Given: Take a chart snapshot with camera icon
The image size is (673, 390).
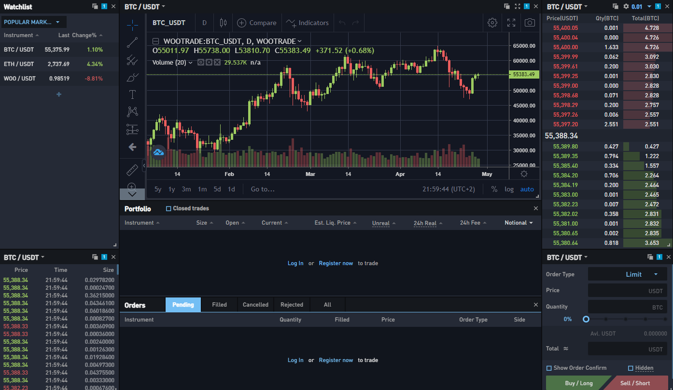Looking at the screenshot, I should pyautogui.click(x=530, y=23).
